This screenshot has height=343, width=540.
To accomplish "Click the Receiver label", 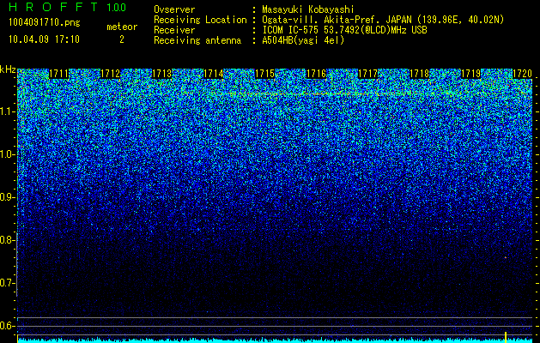I will (x=174, y=30).
